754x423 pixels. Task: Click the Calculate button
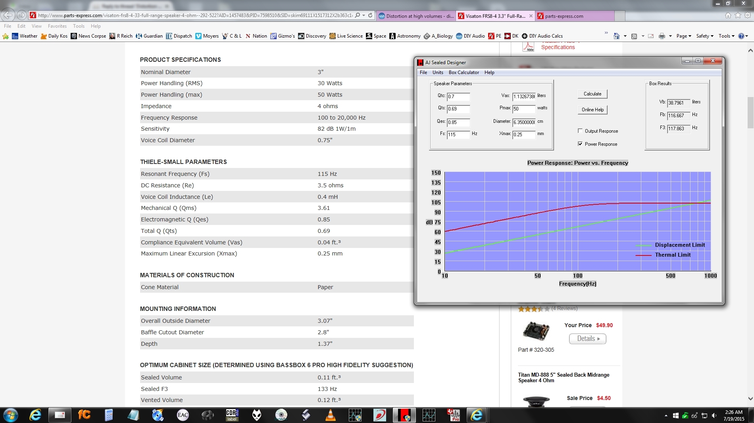click(592, 94)
